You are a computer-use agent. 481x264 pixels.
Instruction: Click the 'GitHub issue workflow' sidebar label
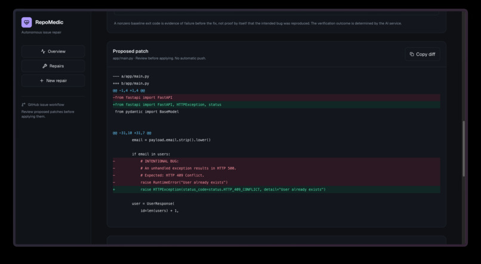coord(46,105)
